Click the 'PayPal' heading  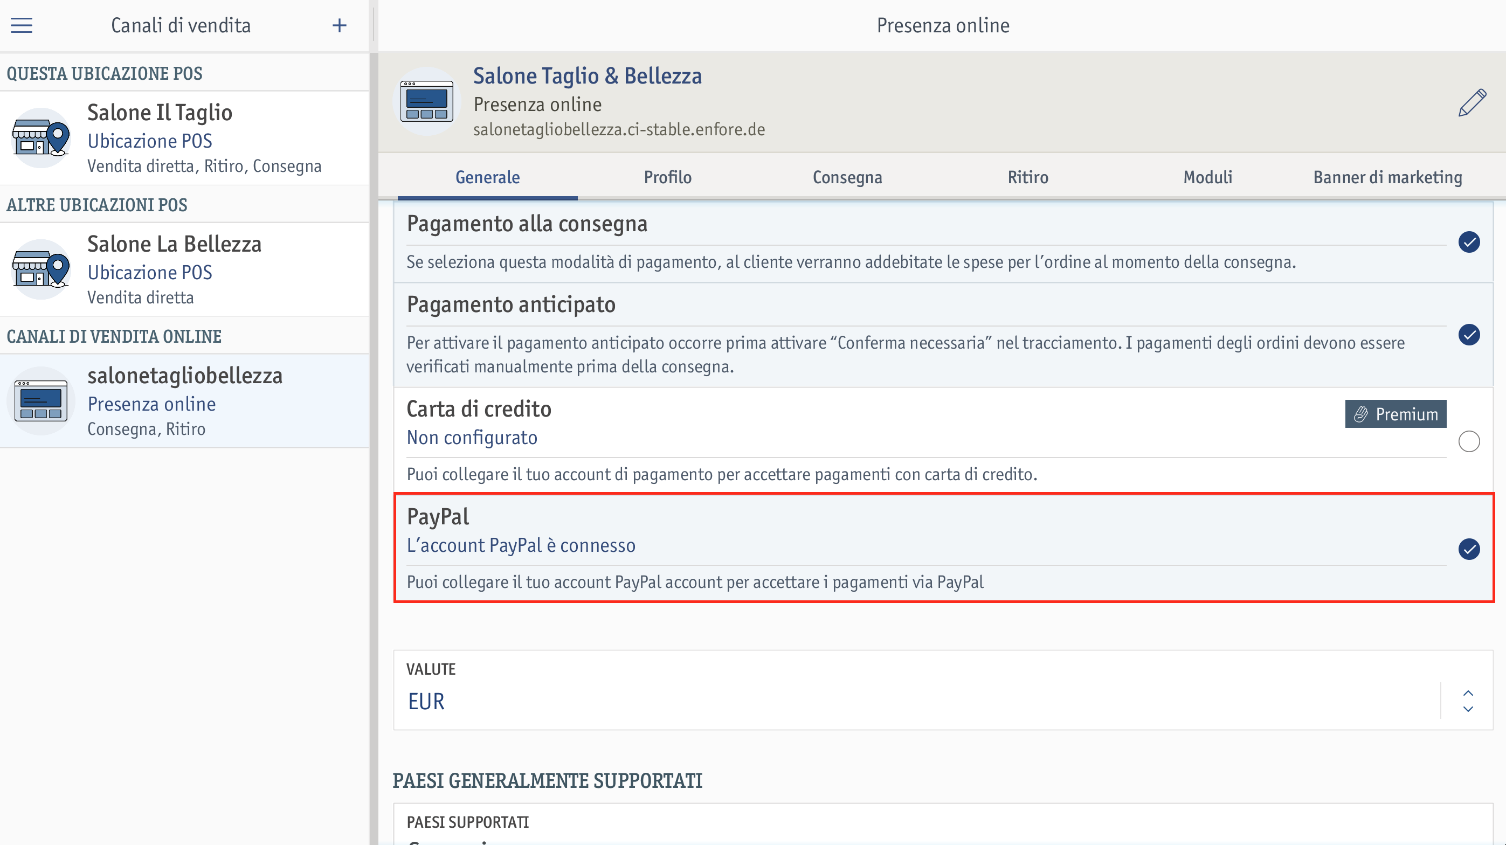[437, 517]
